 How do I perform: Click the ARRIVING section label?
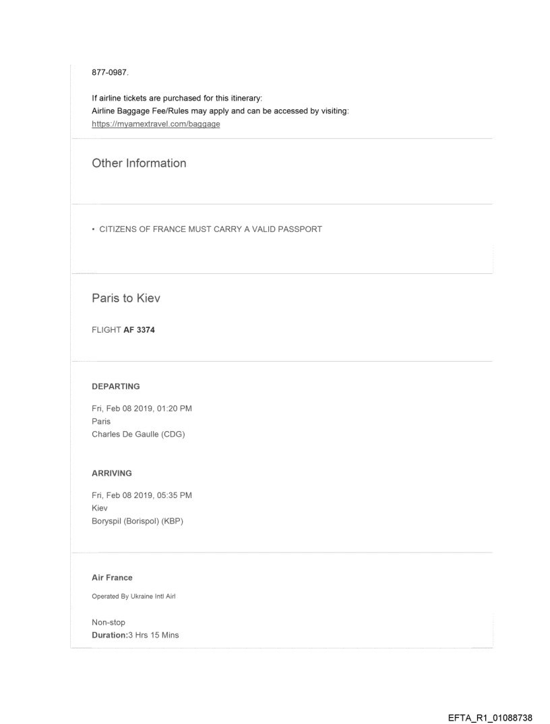pyautogui.click(x=111, y=474)
